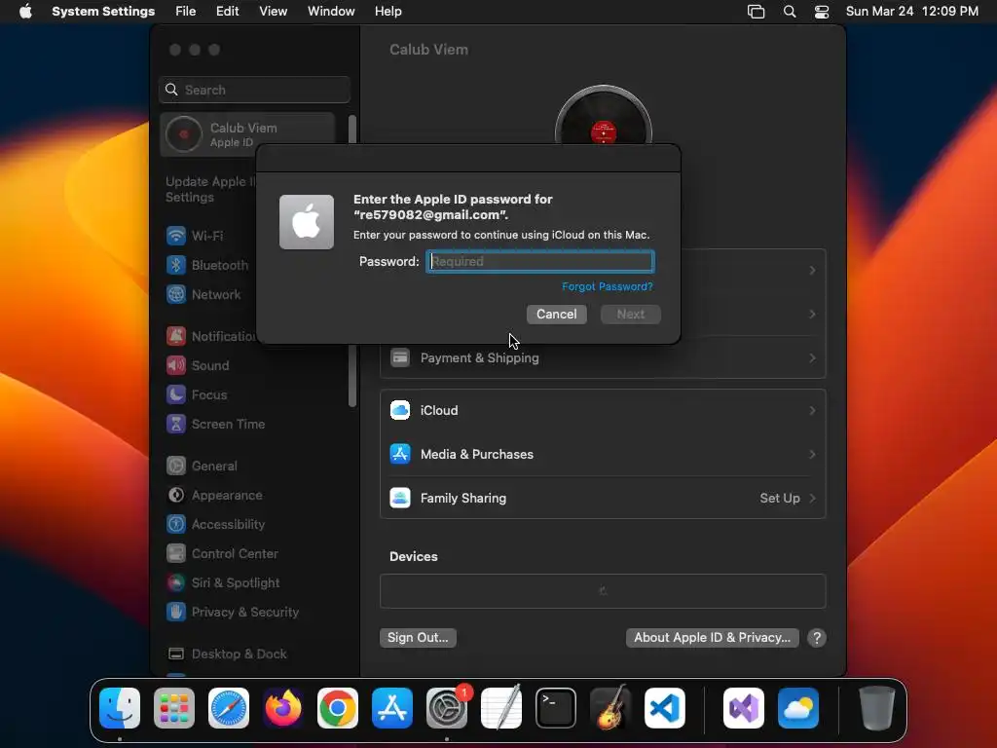
Task: Open Bluetooth settings in sidebar
Action: [x=206, y=265]
